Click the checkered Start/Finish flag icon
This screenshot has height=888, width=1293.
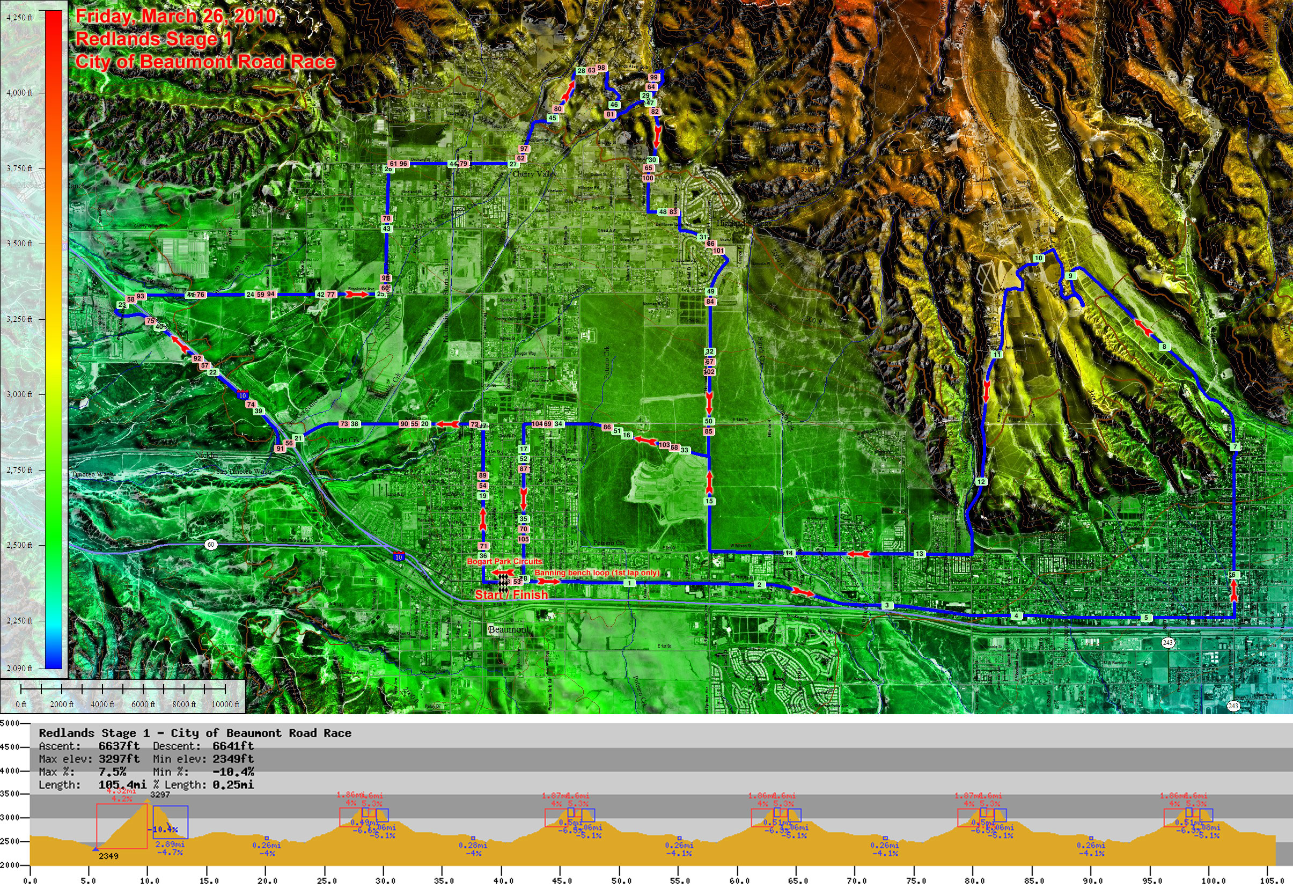coord(503,583)
